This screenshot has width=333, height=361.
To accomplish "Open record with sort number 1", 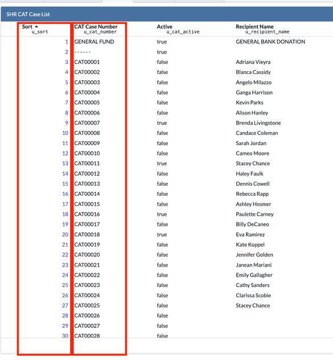I will click(67, 42).
